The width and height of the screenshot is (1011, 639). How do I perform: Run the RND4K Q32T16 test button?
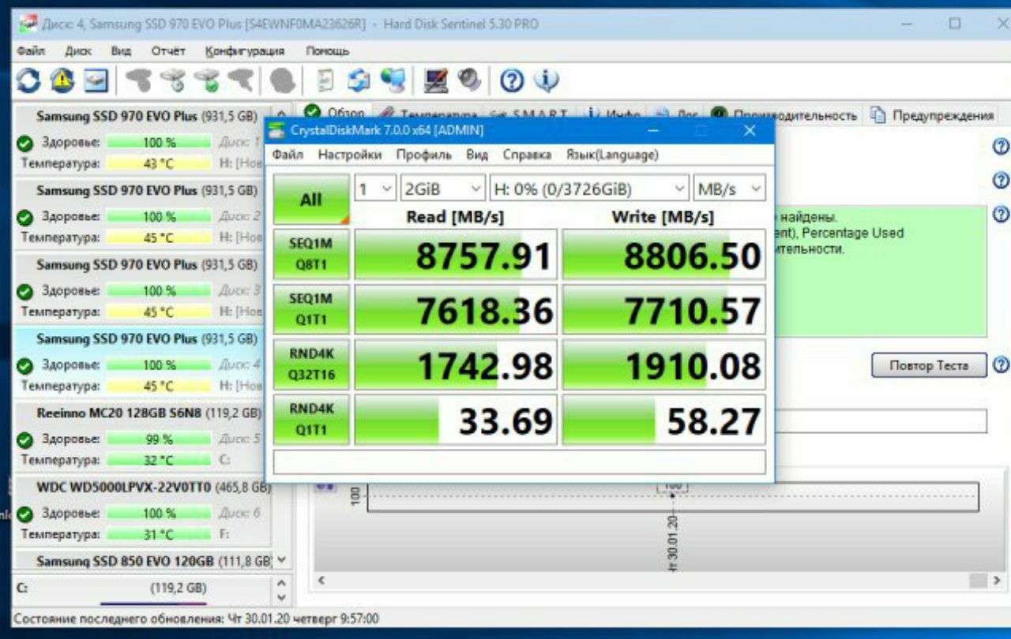(x=311, y=364)
